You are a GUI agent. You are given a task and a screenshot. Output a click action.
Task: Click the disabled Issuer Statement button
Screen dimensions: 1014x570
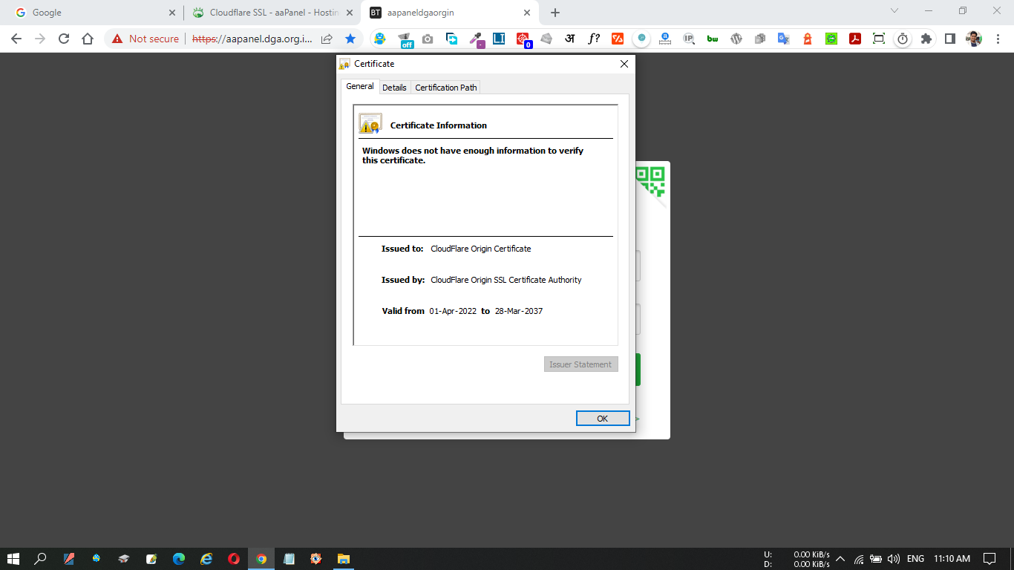tap(581, 364)
